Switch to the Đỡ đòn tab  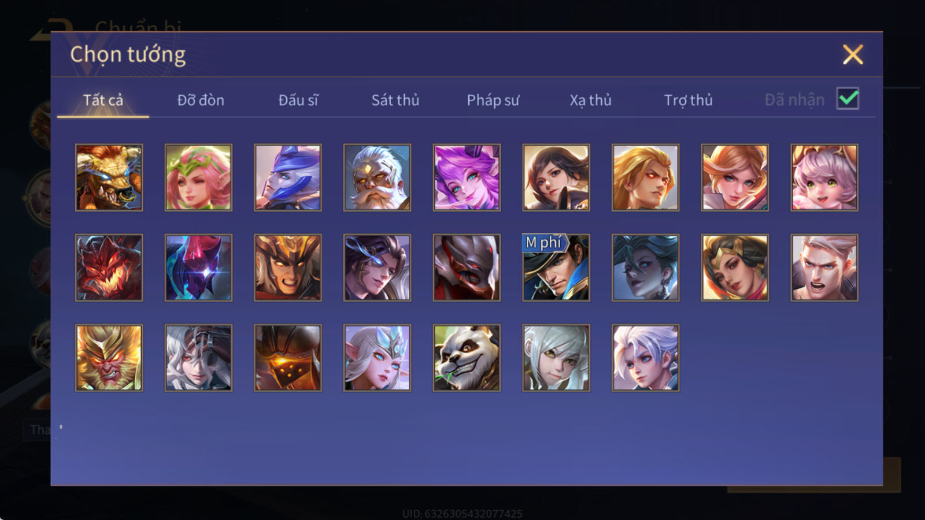pos(201,100)
